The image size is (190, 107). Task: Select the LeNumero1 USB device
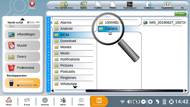(x=23, y=83)
